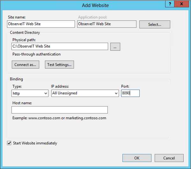Click the Physical path label
Image resolution: width=191 pixels, height=169 pixels.
click(x=24, y=40)
